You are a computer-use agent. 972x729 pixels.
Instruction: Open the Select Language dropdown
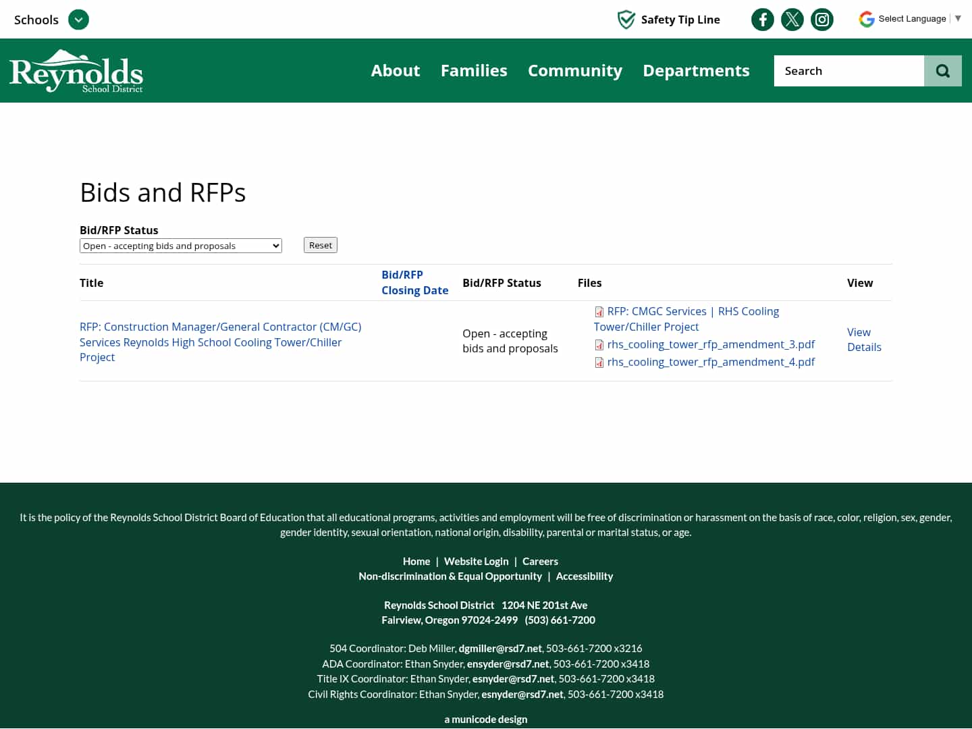pos(911,18)
